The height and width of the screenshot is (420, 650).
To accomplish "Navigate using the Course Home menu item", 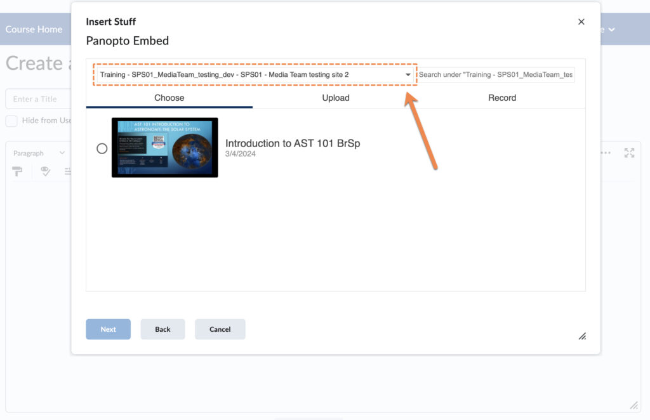I will point(34,29).
